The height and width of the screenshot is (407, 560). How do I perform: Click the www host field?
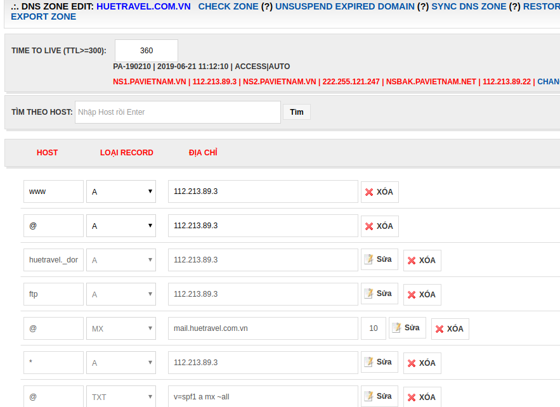coord(53,191)
